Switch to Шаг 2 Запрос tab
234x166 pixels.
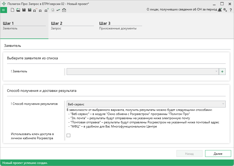72,25
